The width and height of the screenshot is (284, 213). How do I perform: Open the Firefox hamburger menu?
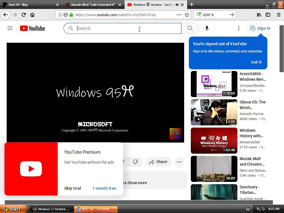point(279,15)
